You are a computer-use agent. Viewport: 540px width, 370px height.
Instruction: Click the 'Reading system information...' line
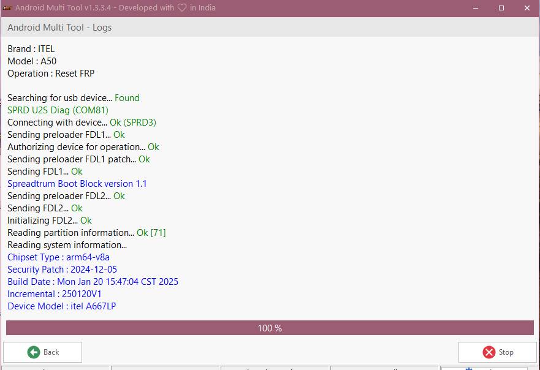point(67,245)
